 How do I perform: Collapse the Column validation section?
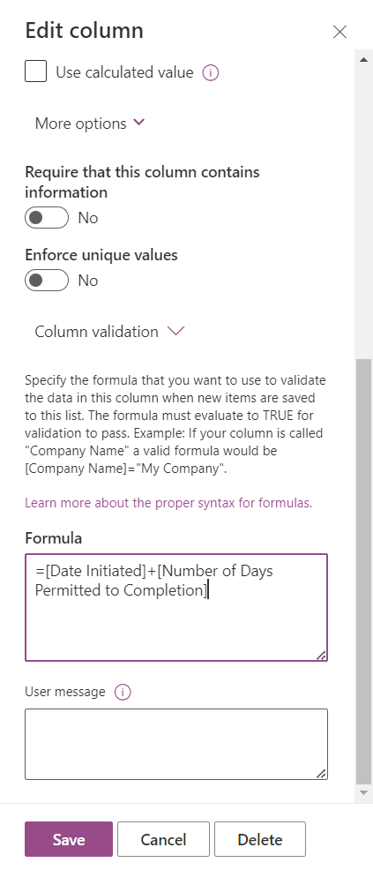point(109,332)
